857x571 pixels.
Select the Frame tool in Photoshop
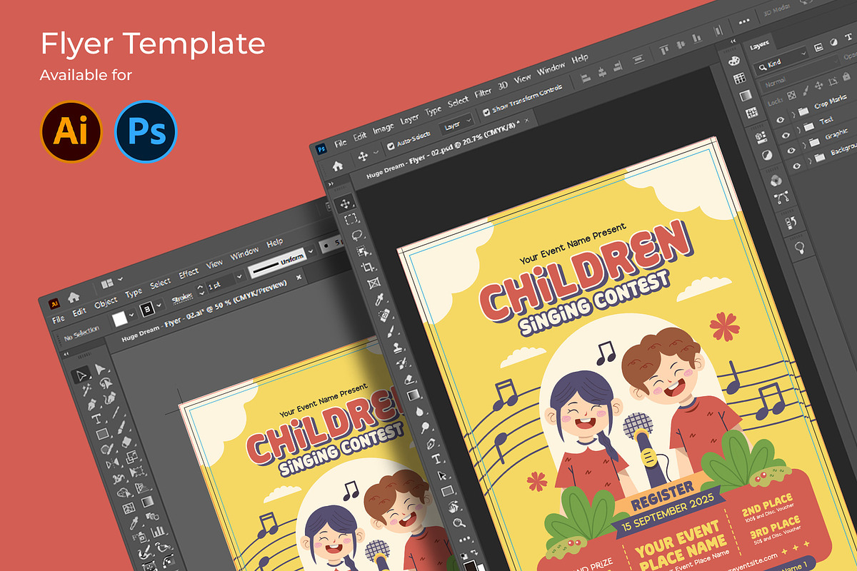(x=374, y=283)
